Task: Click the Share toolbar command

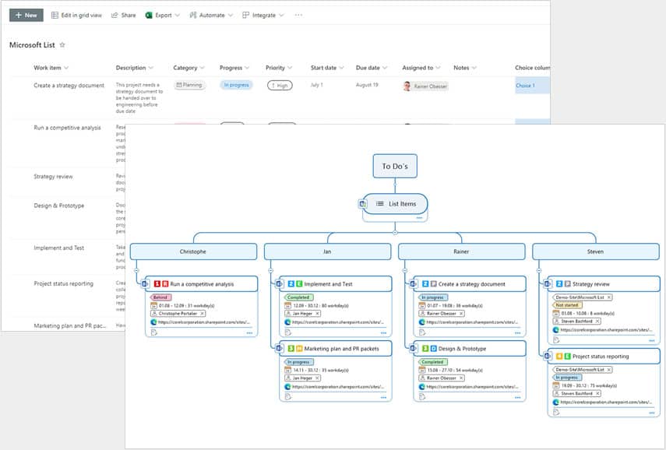Action: click(x=123, y=15)
